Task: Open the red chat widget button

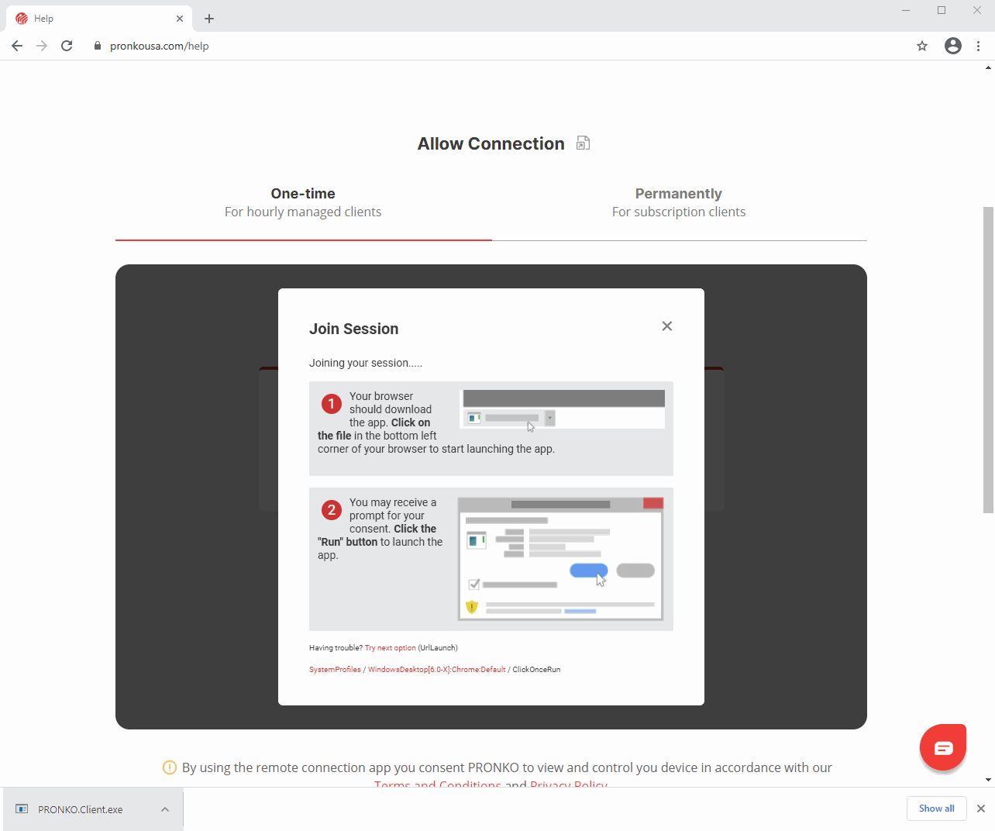Action: tap(943, 747)
